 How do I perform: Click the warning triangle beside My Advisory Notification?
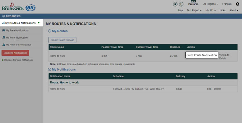click(4, 45)
